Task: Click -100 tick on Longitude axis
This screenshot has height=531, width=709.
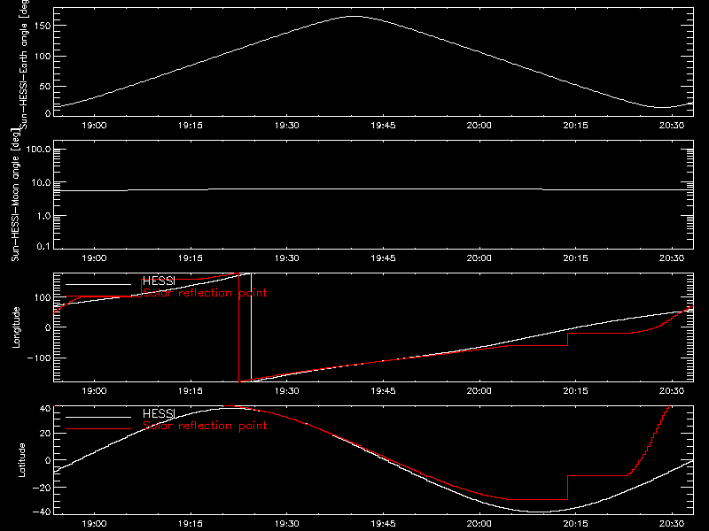Action: tap(39, 358)
